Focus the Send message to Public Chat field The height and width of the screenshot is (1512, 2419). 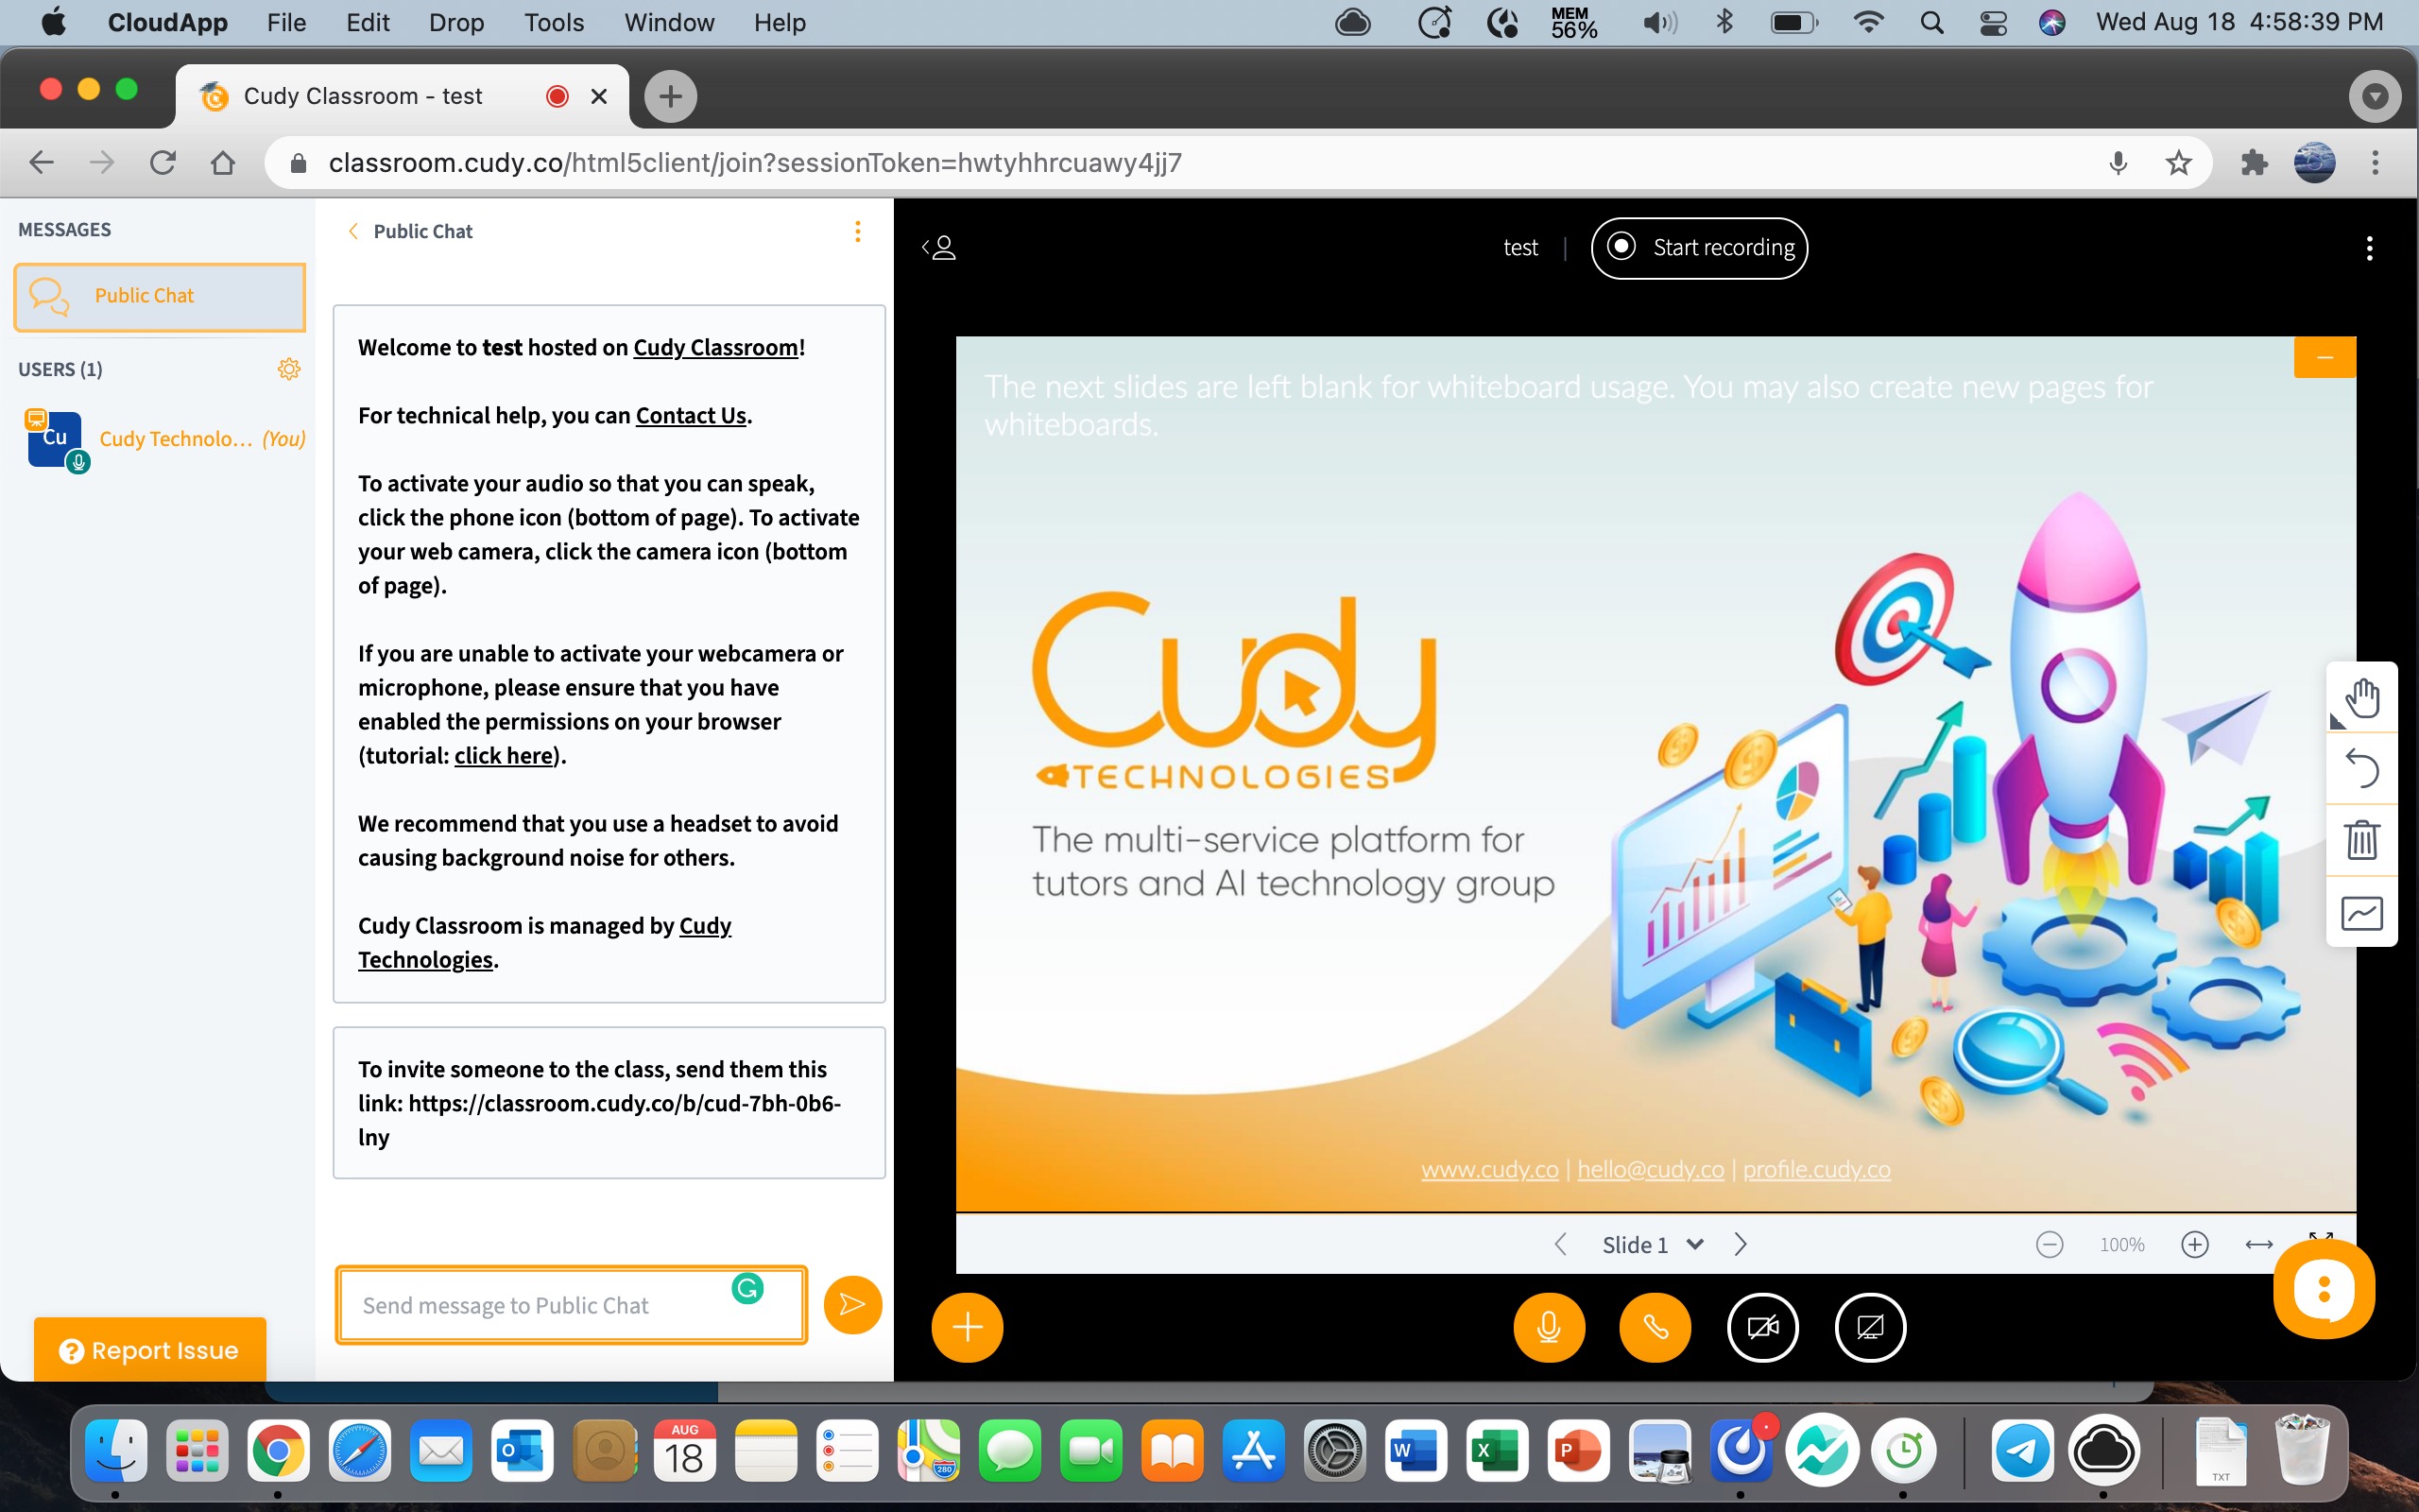[571, 1305]
